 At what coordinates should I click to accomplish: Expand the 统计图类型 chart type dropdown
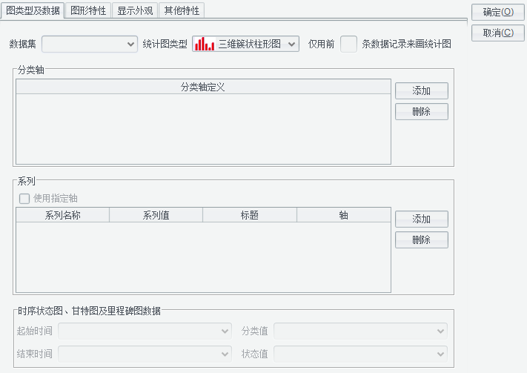pyautogui.click(x=292, y=44)
